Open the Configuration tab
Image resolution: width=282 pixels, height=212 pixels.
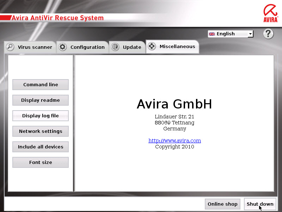point(82,47)
